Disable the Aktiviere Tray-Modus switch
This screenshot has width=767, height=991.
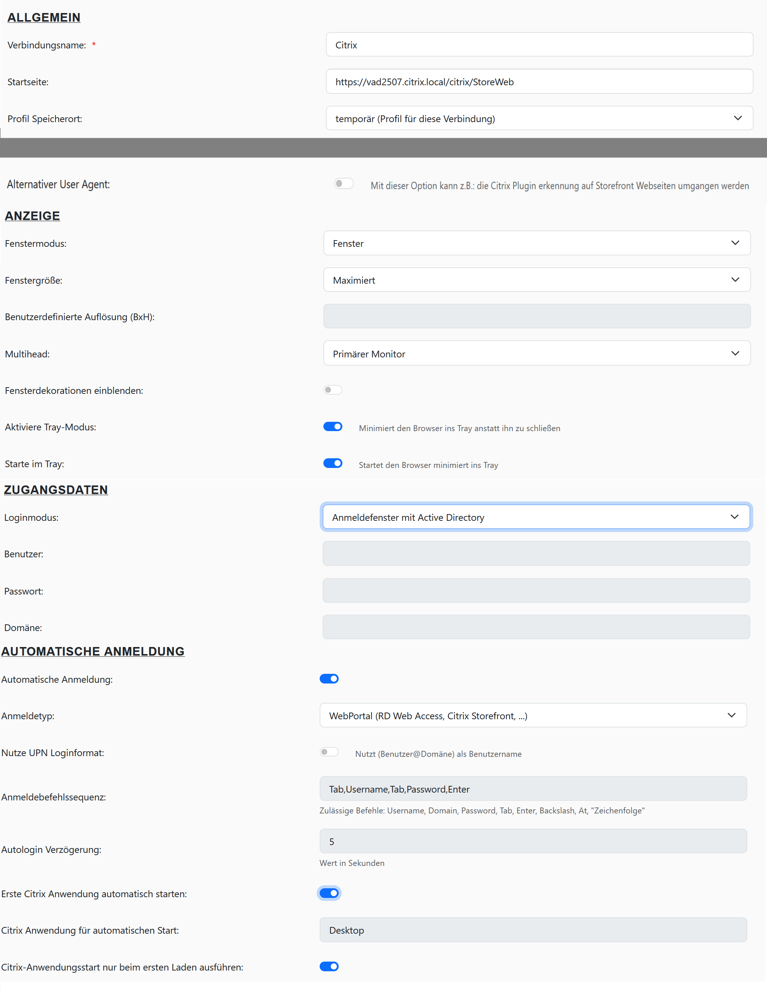(332, 427)
